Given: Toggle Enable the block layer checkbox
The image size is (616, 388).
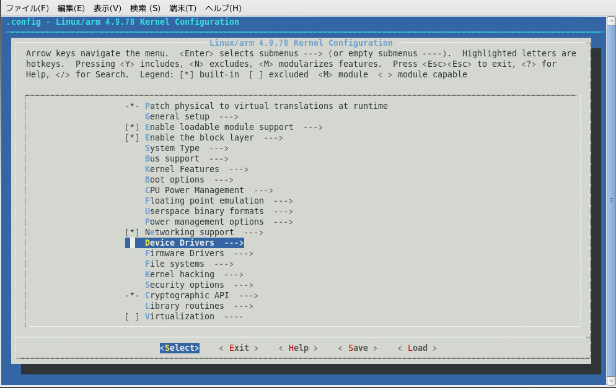Looking at the screenshot, I should [x=132, y=138].
